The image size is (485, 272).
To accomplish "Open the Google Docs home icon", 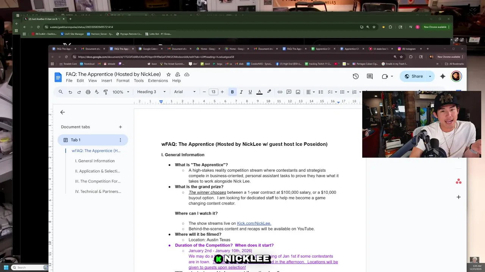I will (x=58, y=77).
